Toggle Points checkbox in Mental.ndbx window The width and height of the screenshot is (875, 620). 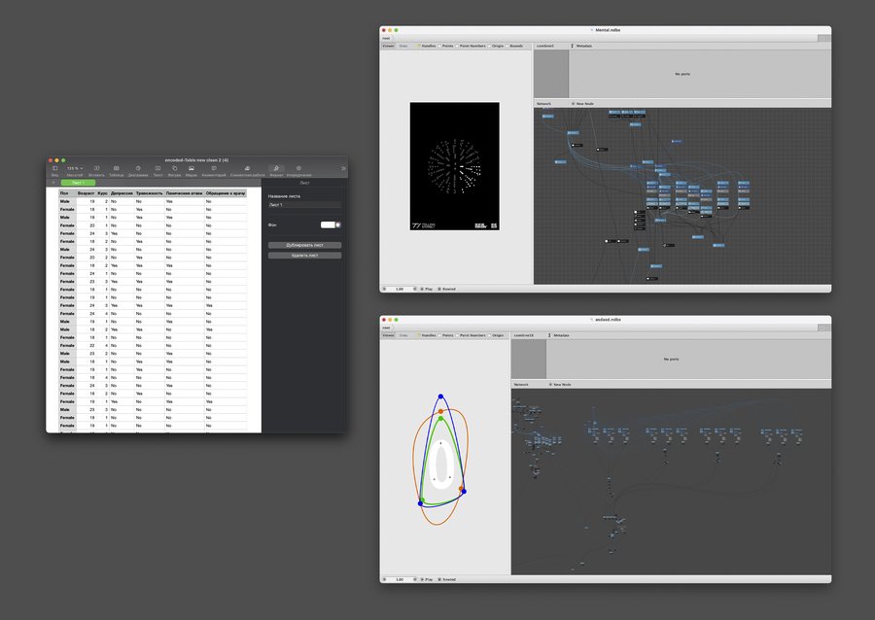click(439, 46)
